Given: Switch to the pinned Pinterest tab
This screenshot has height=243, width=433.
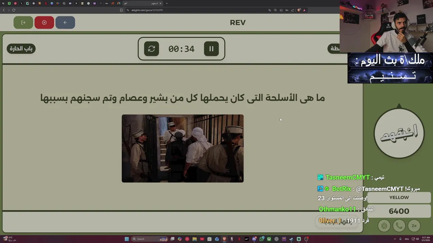Looking at the screenshot, I should click(x=15, y=3).
